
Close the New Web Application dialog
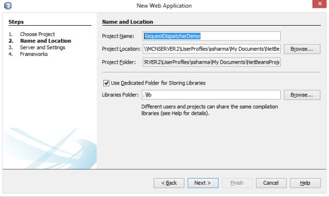(319, 4)
